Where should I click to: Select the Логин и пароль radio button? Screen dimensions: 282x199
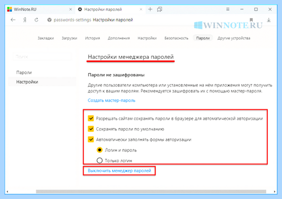100,150
